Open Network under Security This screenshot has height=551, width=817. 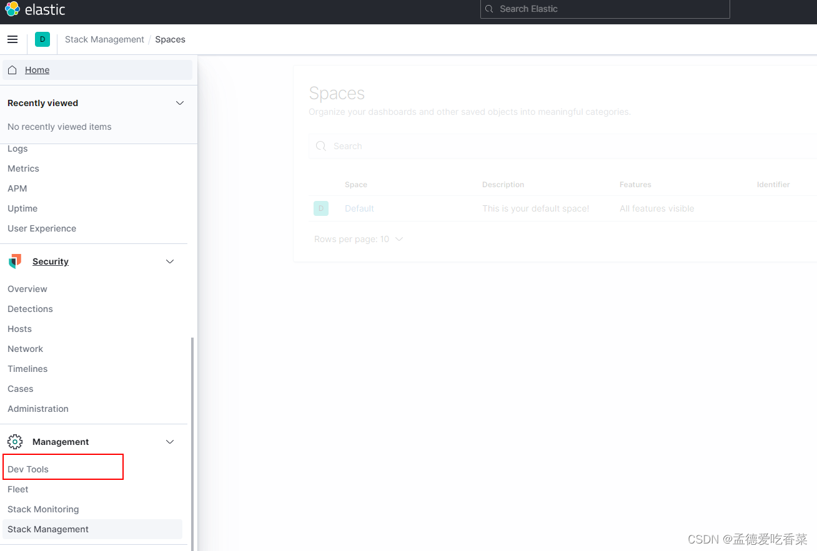26,349
